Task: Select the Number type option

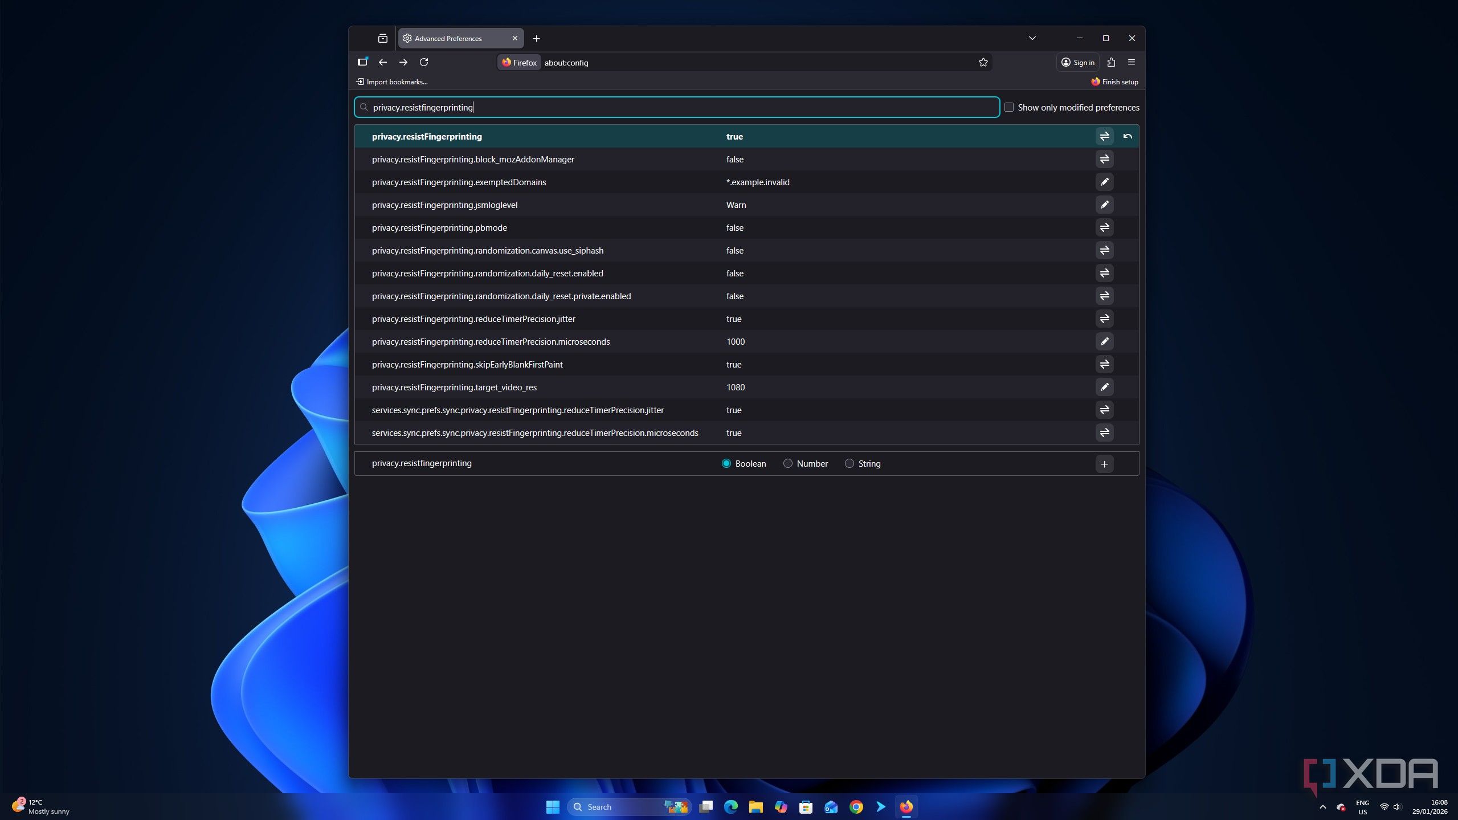Action: [x=787, y=464]
